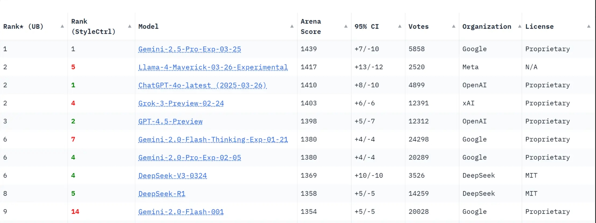Sort by License column arrow
Image resolution: width=596 pixels, height=223 pixels.
[589, 26]
